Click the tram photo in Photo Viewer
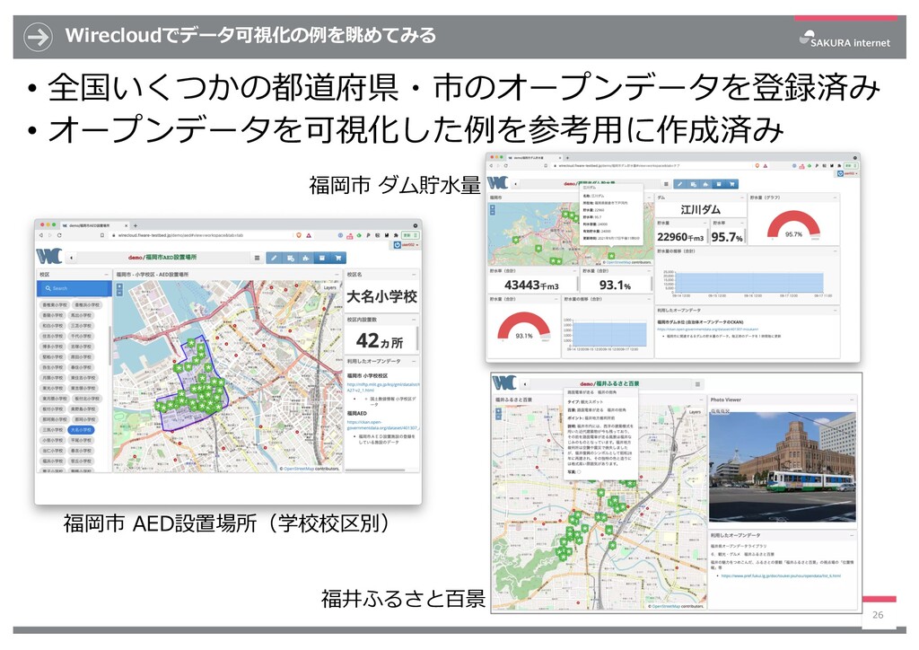Image resolution: width=919 pixels, height=650 pixels. pos(782,467)
